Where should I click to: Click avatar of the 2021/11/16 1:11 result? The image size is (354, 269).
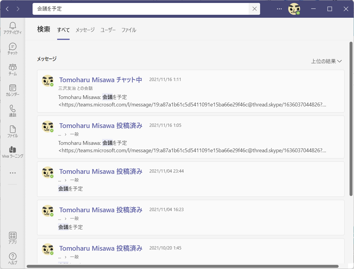(x=48, y=81)
